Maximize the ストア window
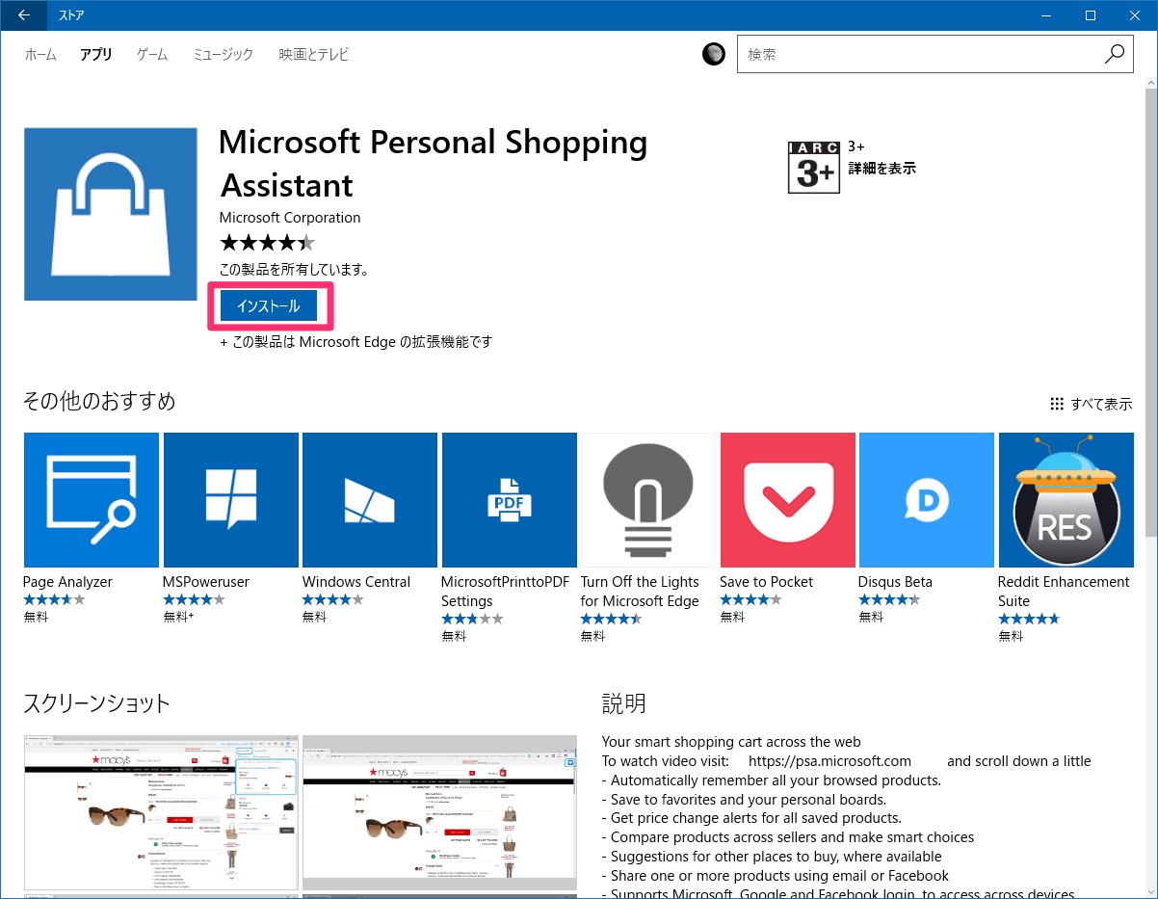 pyautogui.click(x=1091, y=15)
